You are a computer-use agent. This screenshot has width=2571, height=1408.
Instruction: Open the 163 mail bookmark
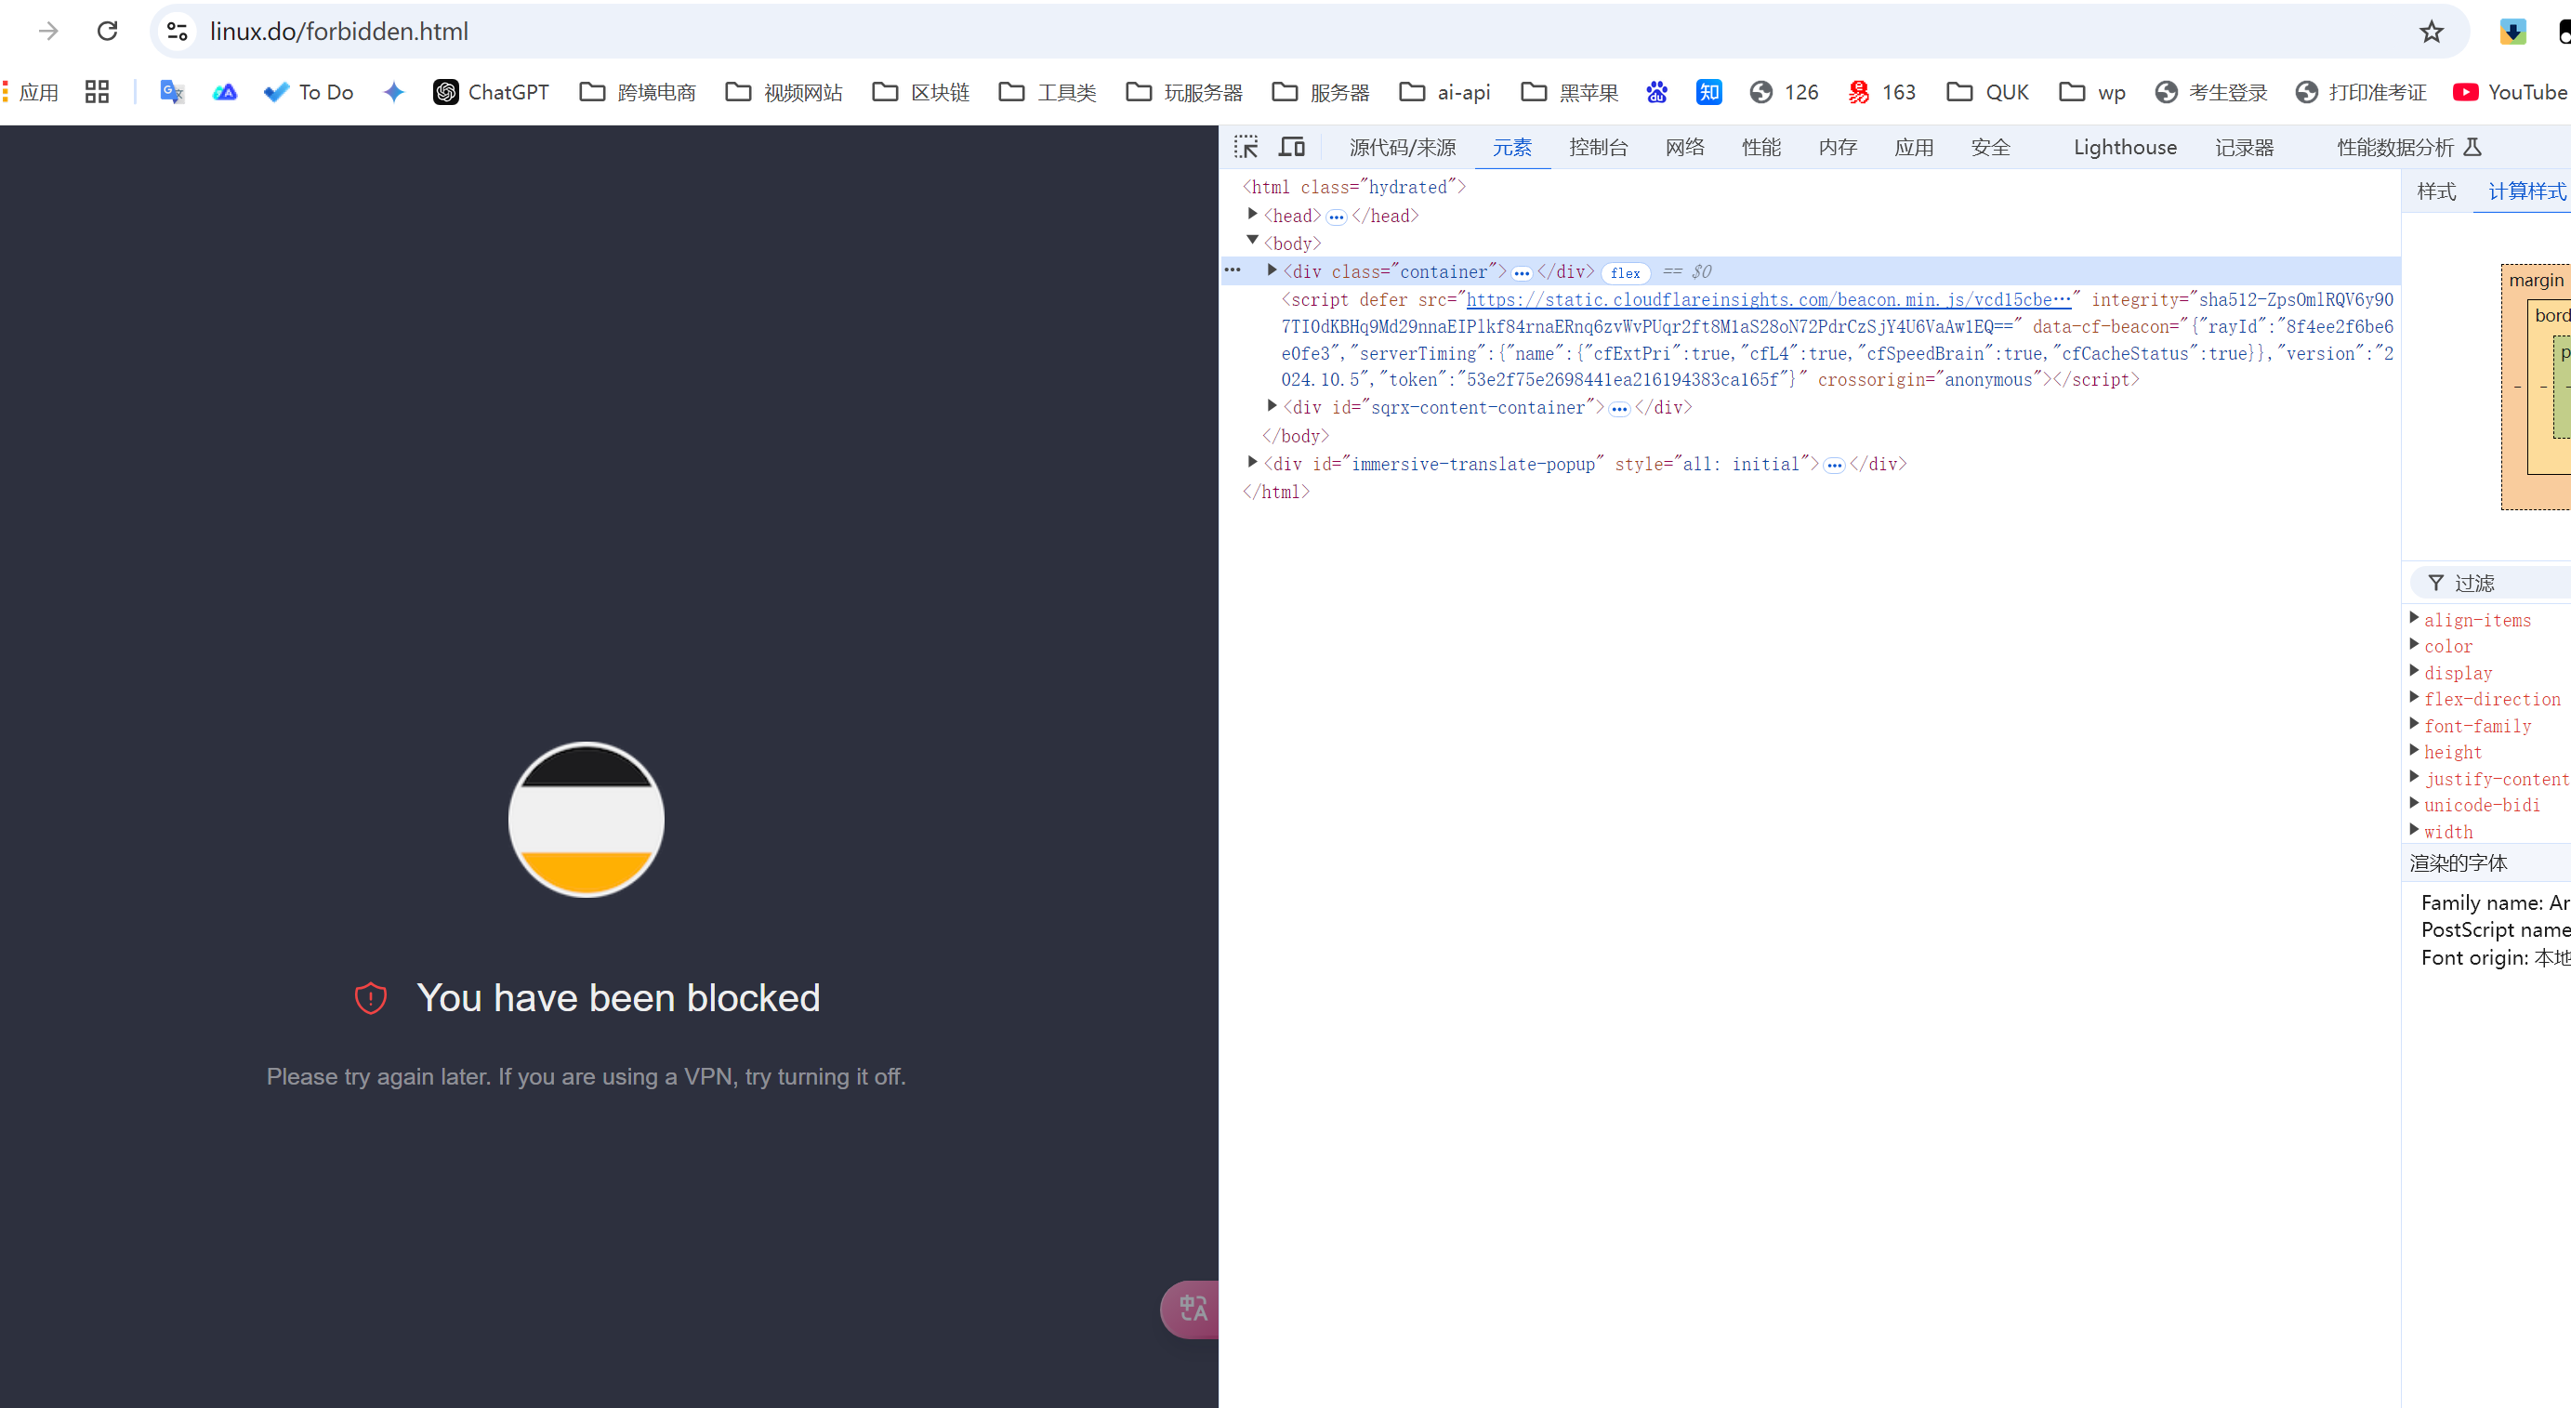[1881, 92]
